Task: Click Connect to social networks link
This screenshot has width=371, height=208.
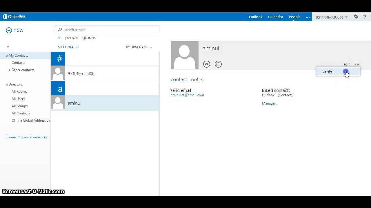Action: (x=26, y=137)
